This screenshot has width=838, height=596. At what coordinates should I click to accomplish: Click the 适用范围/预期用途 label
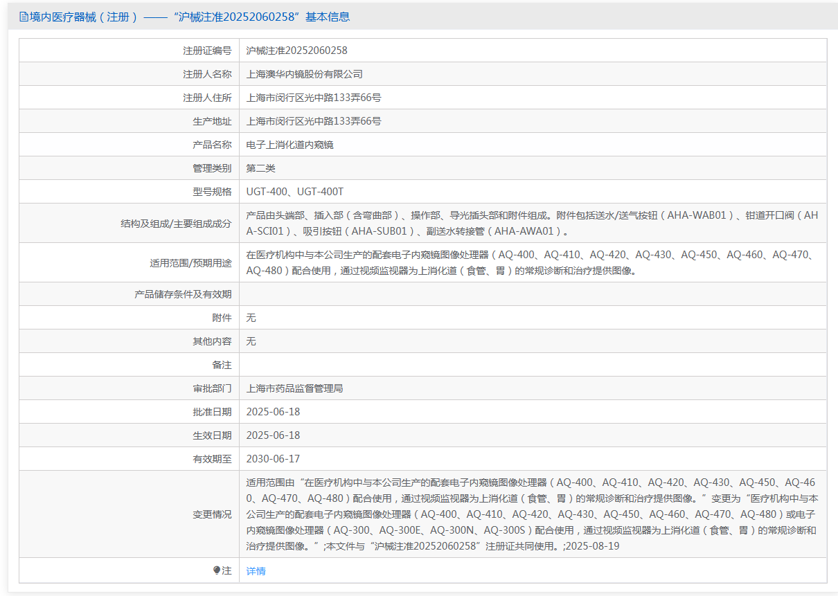pyautogui.click(x=190, y=263)
